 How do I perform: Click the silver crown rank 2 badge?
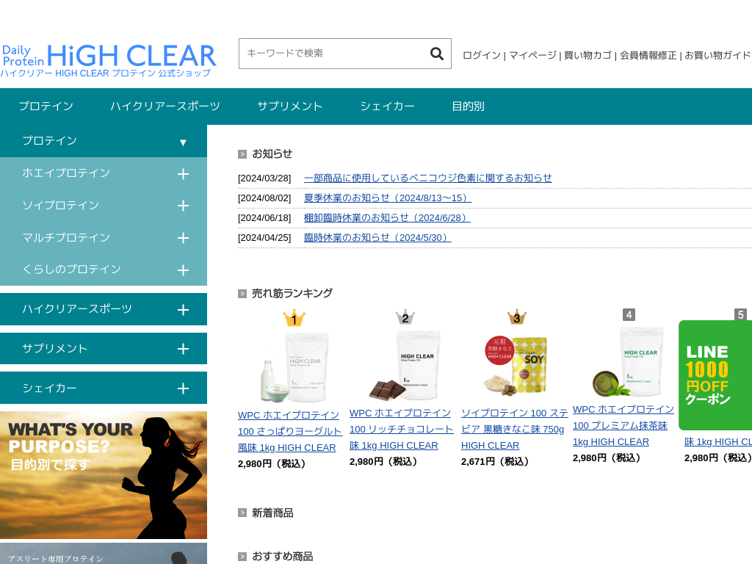click(x=405, y=317)
